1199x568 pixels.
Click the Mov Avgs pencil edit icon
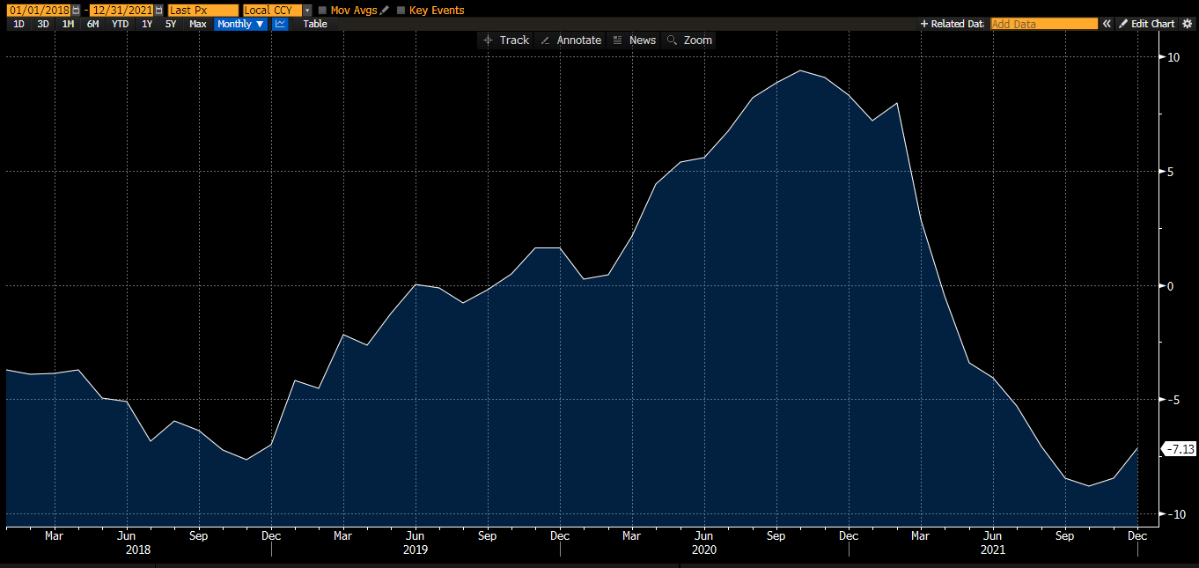pyautogui.click(x=385, y=11)
